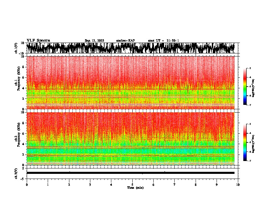Click the "6" tick on the time axis
268x207 pixels.
(154, 185)
